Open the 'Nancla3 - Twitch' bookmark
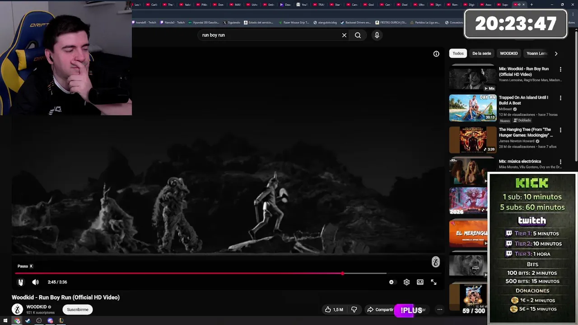This screenshot has height=325, width=578. [172, 22]
